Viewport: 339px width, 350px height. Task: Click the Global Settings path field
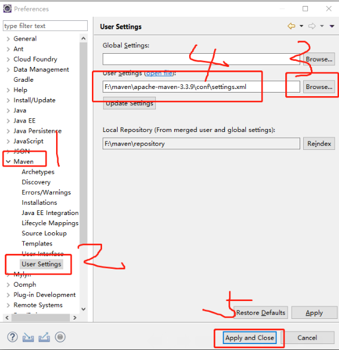click(x=201, y=59)
